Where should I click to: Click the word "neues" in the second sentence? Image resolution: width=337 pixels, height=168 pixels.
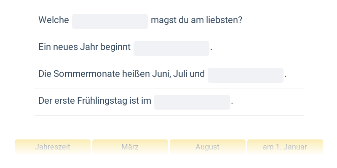[65, 47]
